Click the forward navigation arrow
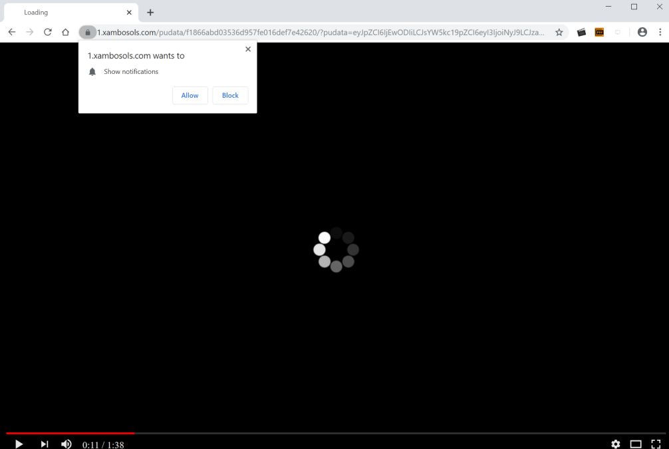This screenshot has height=449, width=669. (29, 32)
